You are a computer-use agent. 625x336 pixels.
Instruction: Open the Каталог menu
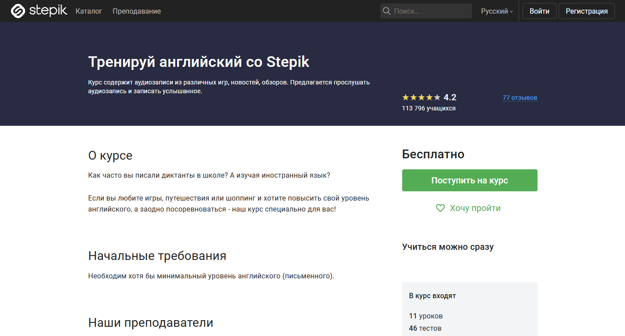click(x=89, y=11)
